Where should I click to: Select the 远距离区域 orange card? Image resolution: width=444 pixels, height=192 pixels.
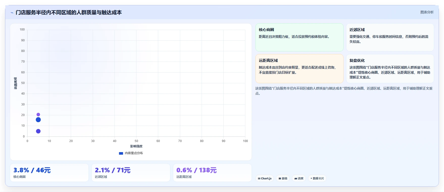click(x=299, y=69)
